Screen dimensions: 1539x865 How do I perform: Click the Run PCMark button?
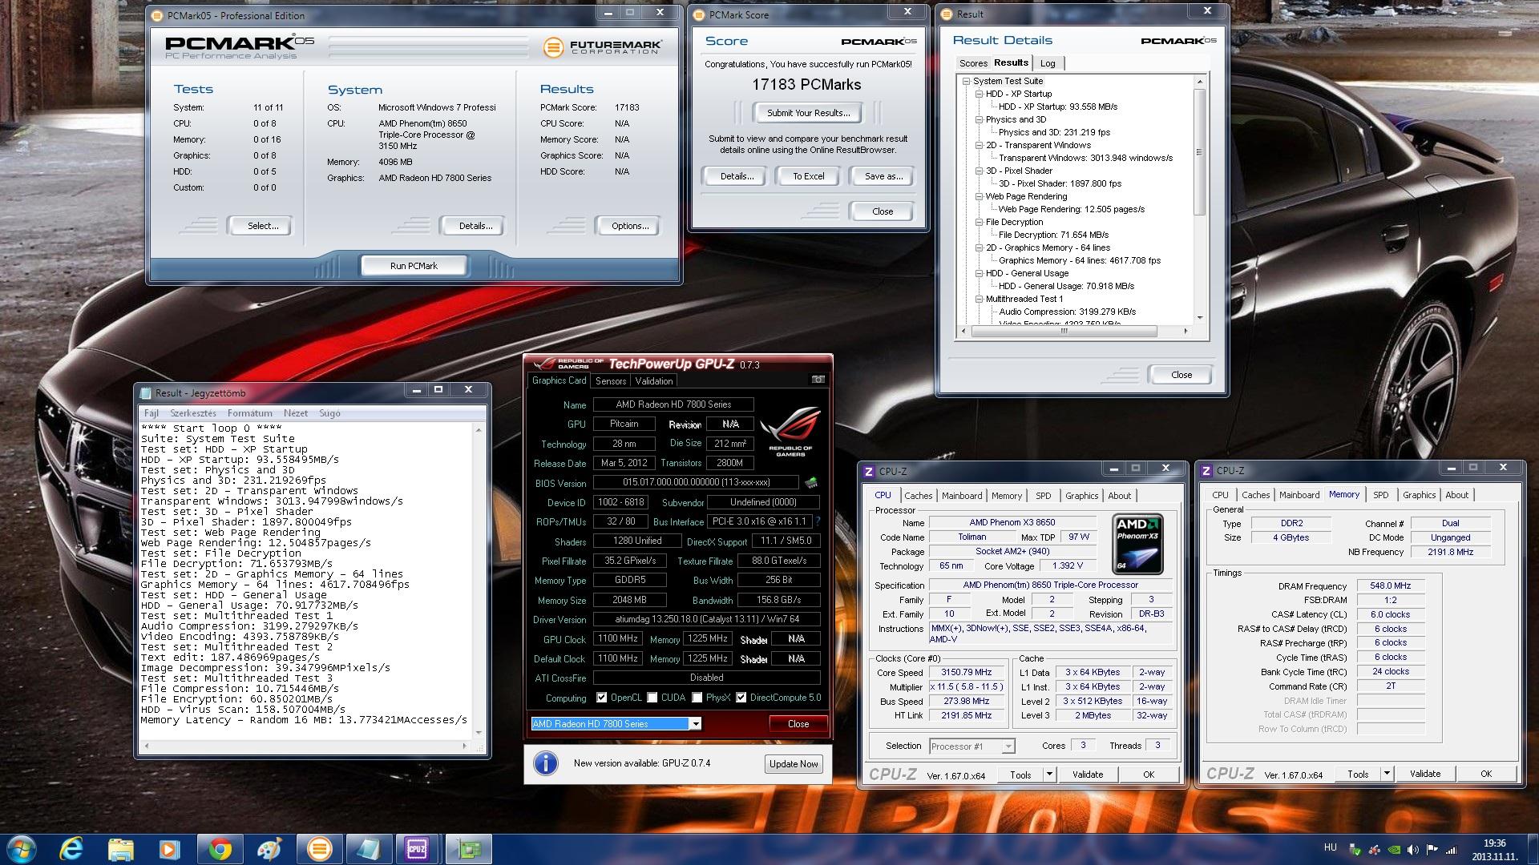[414, 266]
